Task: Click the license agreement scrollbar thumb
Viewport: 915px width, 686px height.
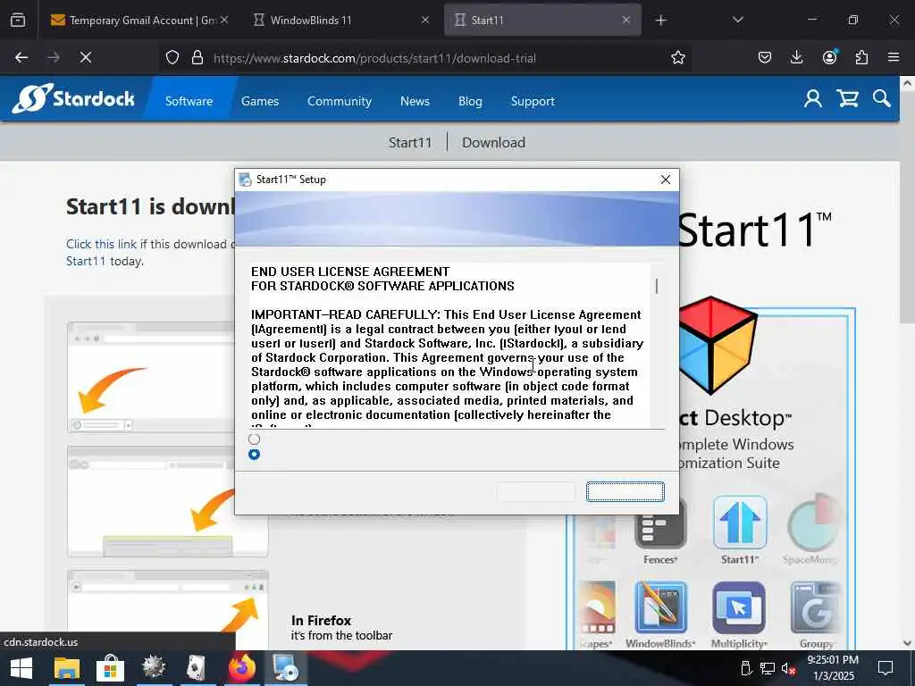Action: [x=657, y=286]
